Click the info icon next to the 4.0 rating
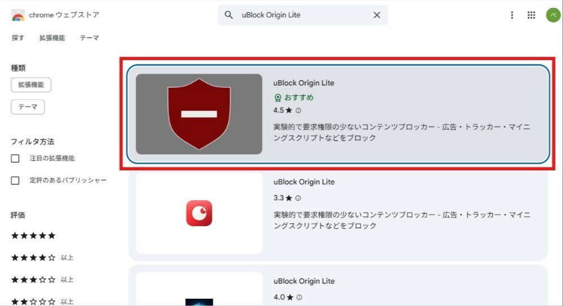This screenshot has height=306, width=563. 299,297
